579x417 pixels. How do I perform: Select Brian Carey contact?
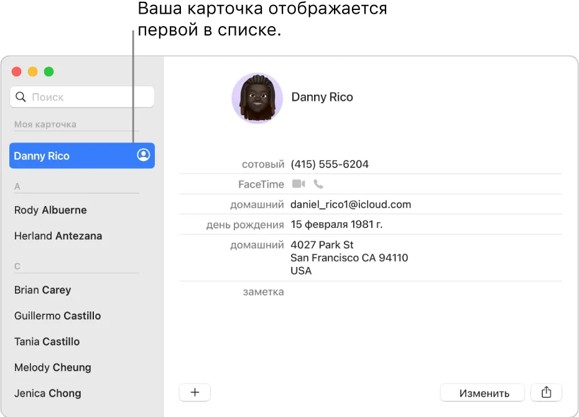[x=42, y=290]
